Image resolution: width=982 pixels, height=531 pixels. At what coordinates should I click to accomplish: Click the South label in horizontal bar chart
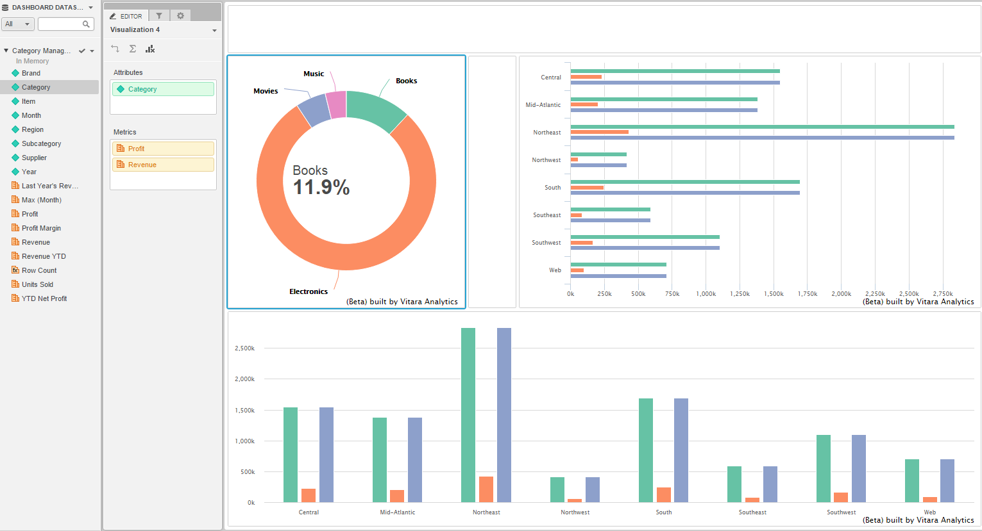point(553,188)
